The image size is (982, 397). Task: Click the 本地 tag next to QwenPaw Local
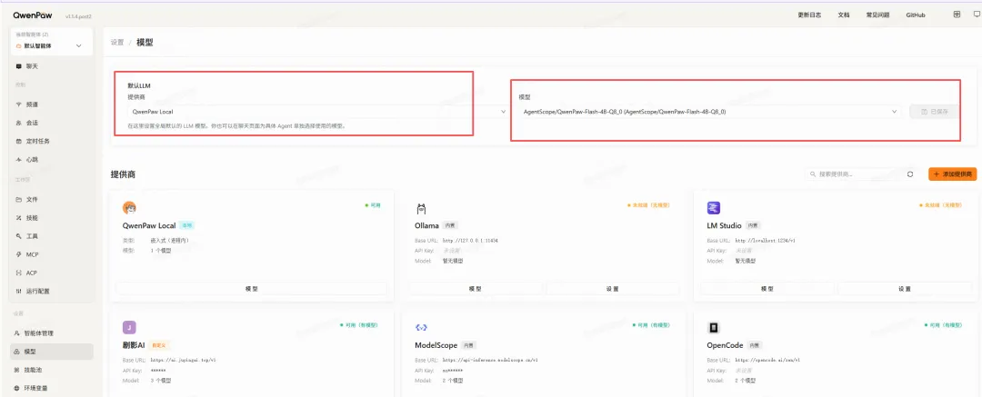click(x=187, y=225)
